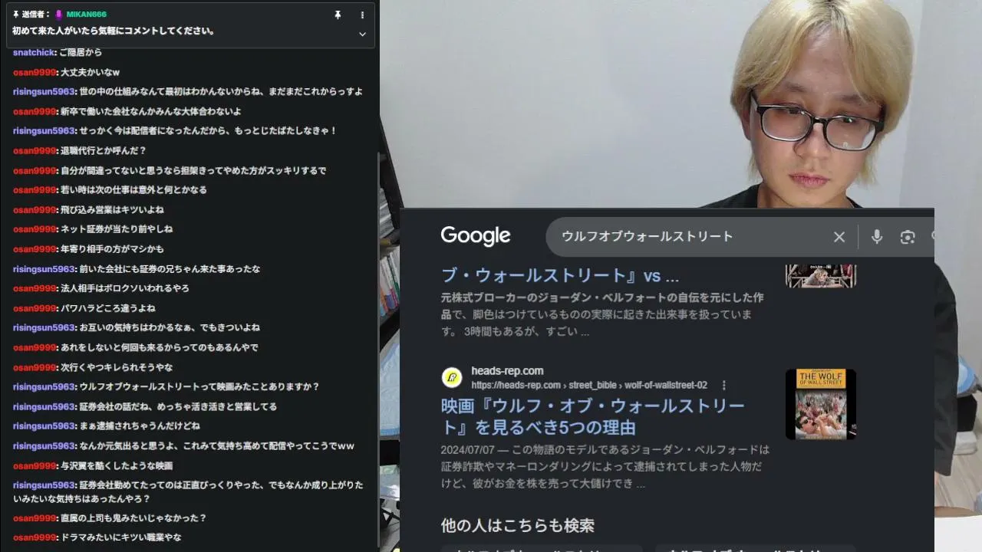Open Google Lens image search camera icon

(x=908, y=237)
